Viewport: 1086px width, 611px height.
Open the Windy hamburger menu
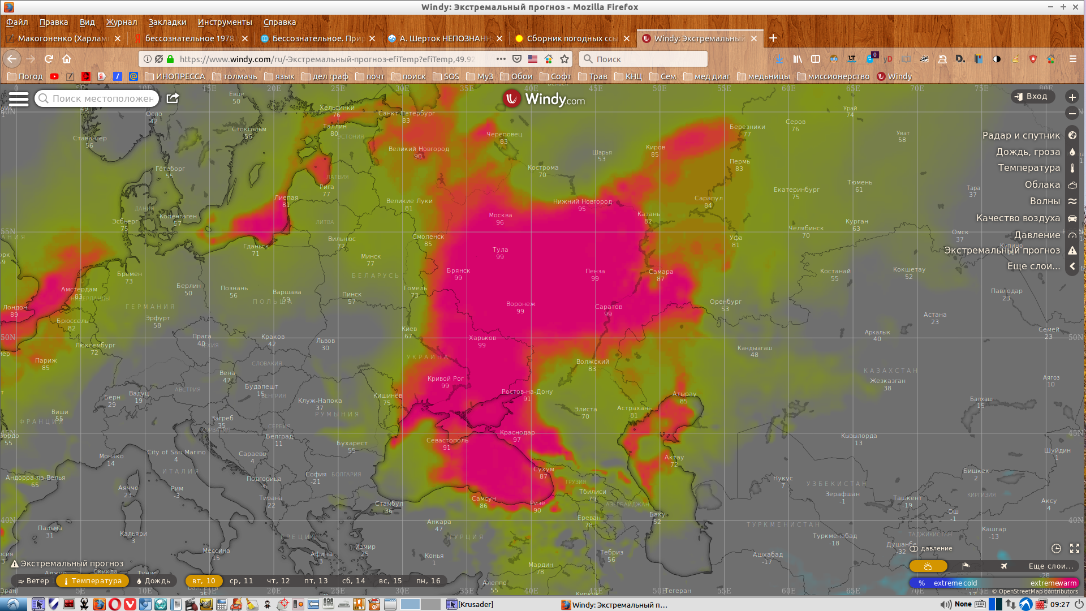pyautogui.click(x=18, y=99)
